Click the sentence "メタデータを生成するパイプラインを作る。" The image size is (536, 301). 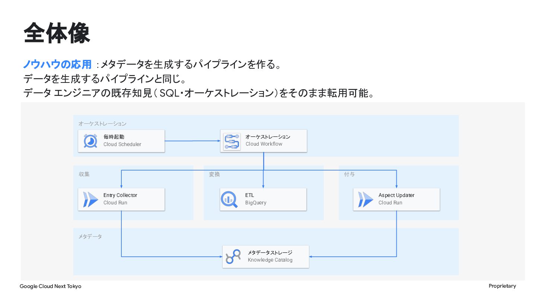[191, 64]
